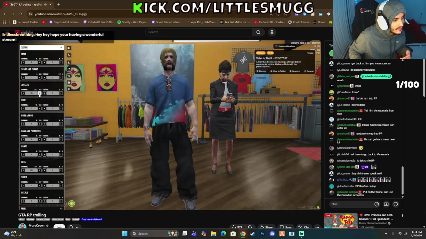Open Spotify - Web Player bookmark

click(132, 22)
